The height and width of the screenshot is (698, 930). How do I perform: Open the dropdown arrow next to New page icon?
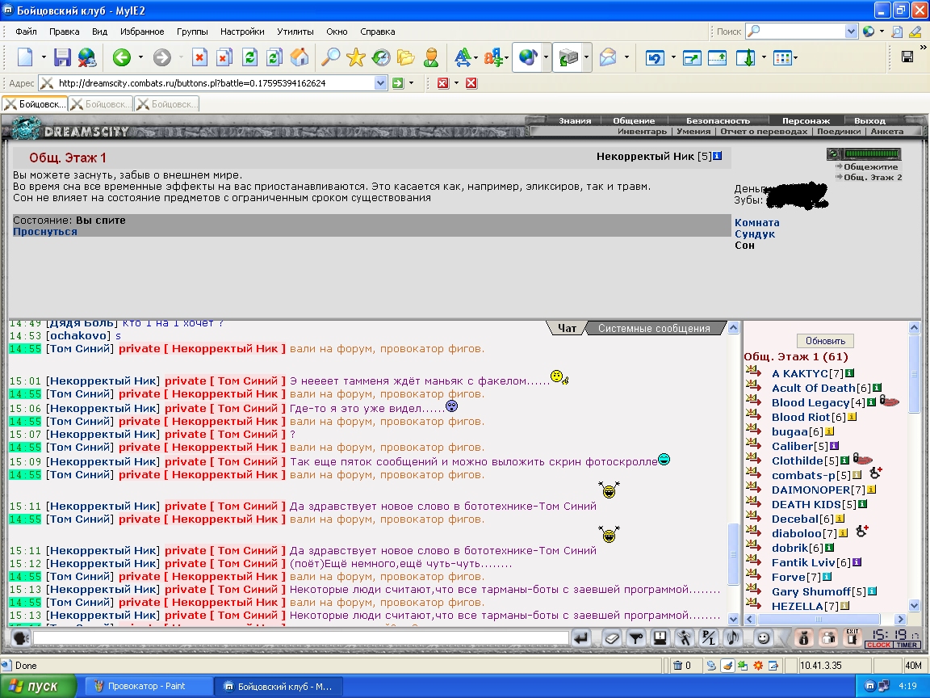click(x=44, y=57)
